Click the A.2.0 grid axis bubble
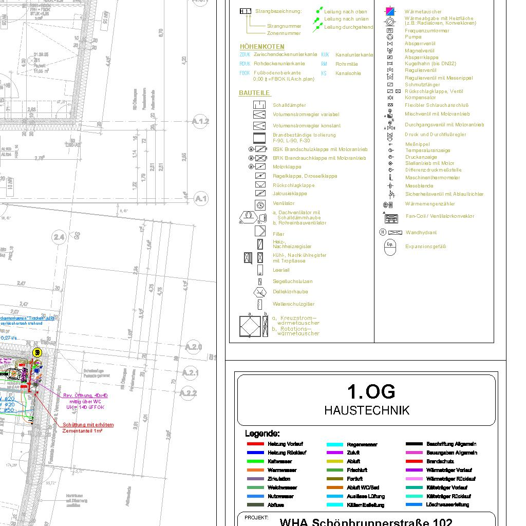Screen dimensions: 526x526 [194, 347]
